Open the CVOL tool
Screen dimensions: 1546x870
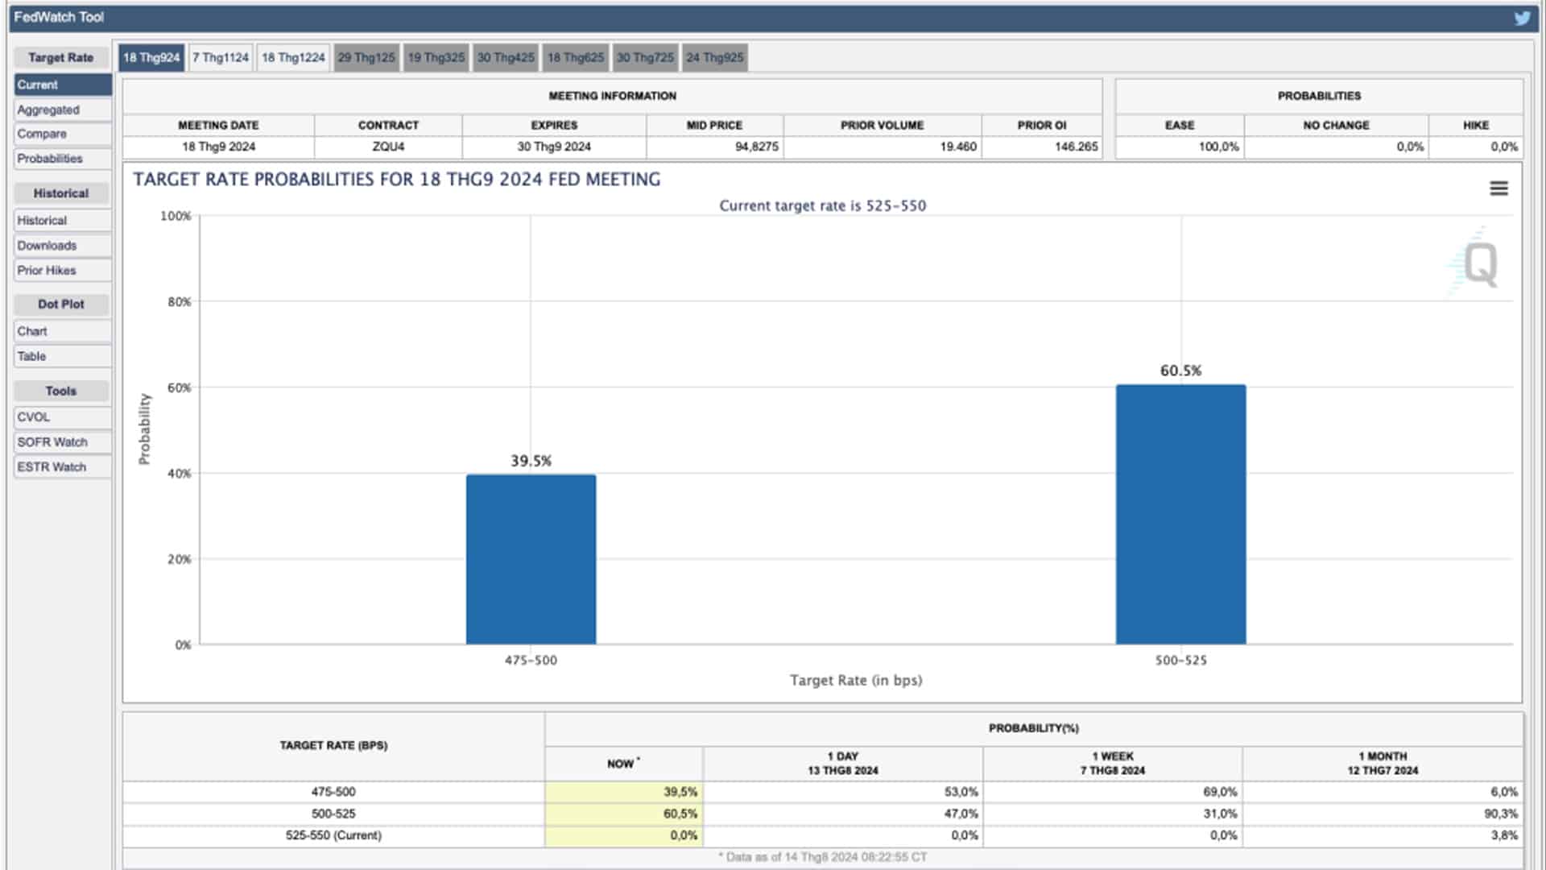(63, 417)
